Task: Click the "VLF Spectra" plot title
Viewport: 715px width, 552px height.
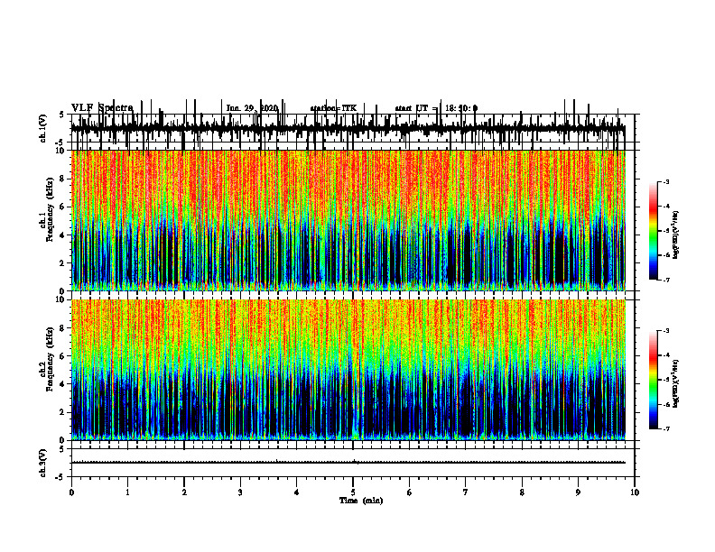Action: click(102, 108)
